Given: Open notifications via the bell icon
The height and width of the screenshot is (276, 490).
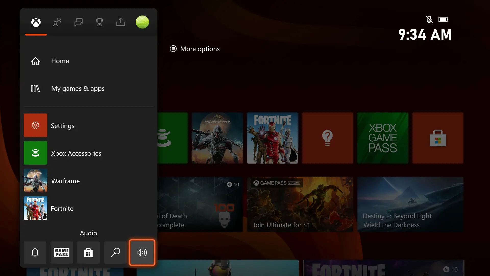Looking at the screenshot, I should 35,252.
